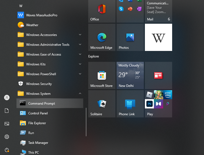The image size is (204, 155).
Task: Open the Wikipedia W tile
Action: click(159, 37)
